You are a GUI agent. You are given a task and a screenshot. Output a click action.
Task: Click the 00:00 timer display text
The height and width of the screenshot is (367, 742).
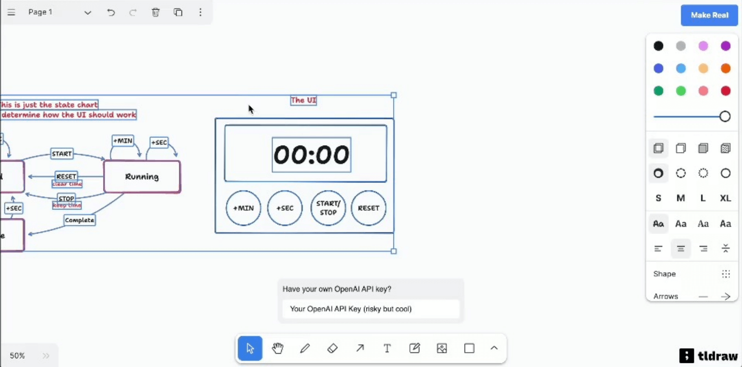(x=312, y=155)
